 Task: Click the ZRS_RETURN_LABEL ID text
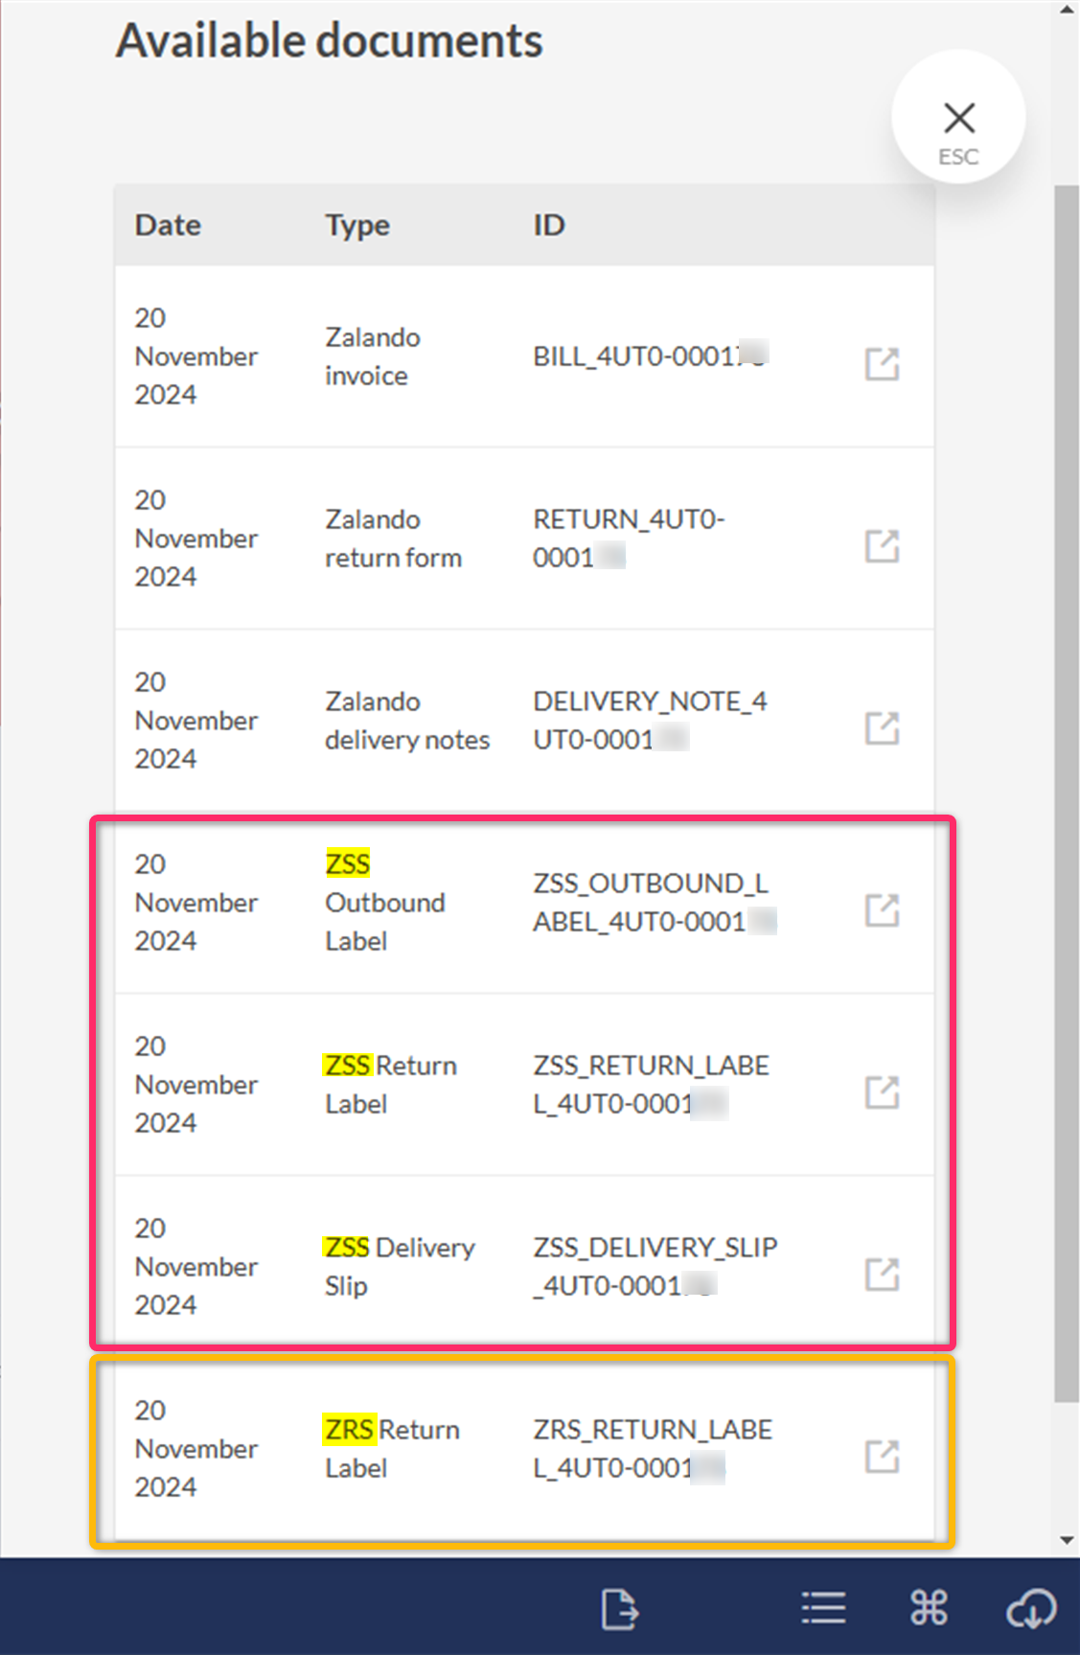652,1448
